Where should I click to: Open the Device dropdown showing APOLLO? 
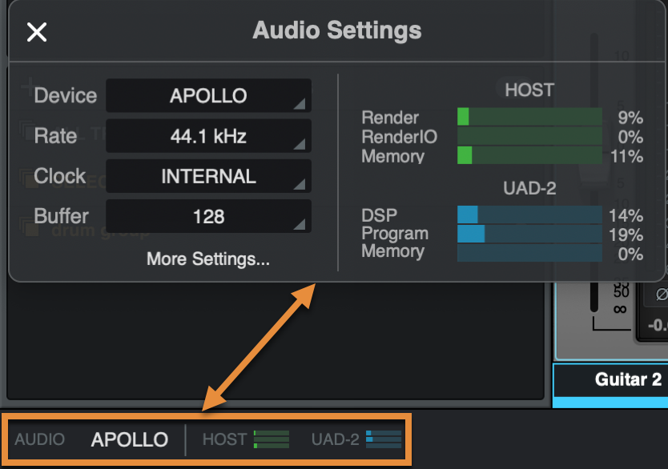207,95
